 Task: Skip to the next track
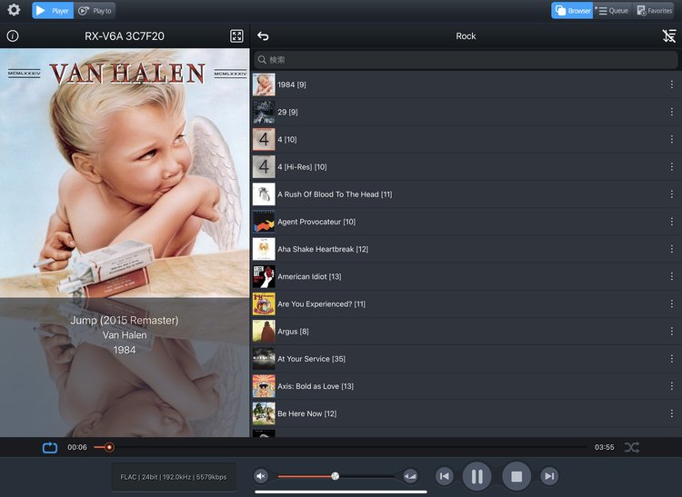tap(549, 476)
